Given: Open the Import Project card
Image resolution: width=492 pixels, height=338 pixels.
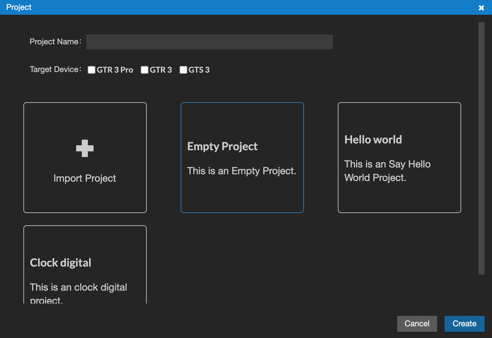Looking at the screenshot, I should (x=85, y=158).
